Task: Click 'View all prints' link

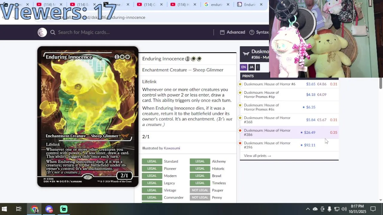Action: (x=257, y=156)
